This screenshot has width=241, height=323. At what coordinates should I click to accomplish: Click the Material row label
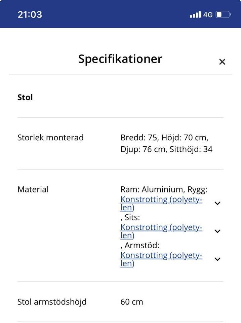point(33,189)
